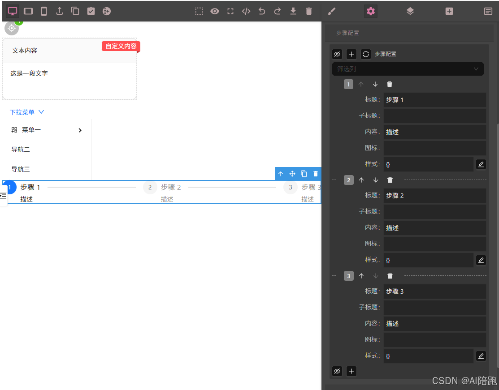499x390 pixels.
Task: Click step 2 circle on canvas
Action: (150, 187)
